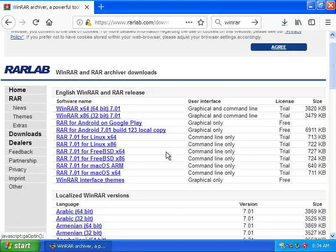Viewport: 336px width, 252px height.
Task: Download WinRAR x86 (32 bit) 7.01
Action: (88, 116)
